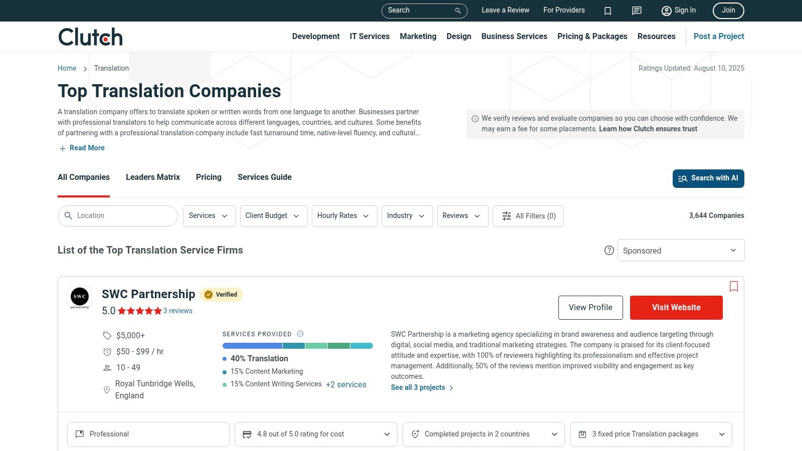Bookmark the SWC Partnership listing

[734, 286]
